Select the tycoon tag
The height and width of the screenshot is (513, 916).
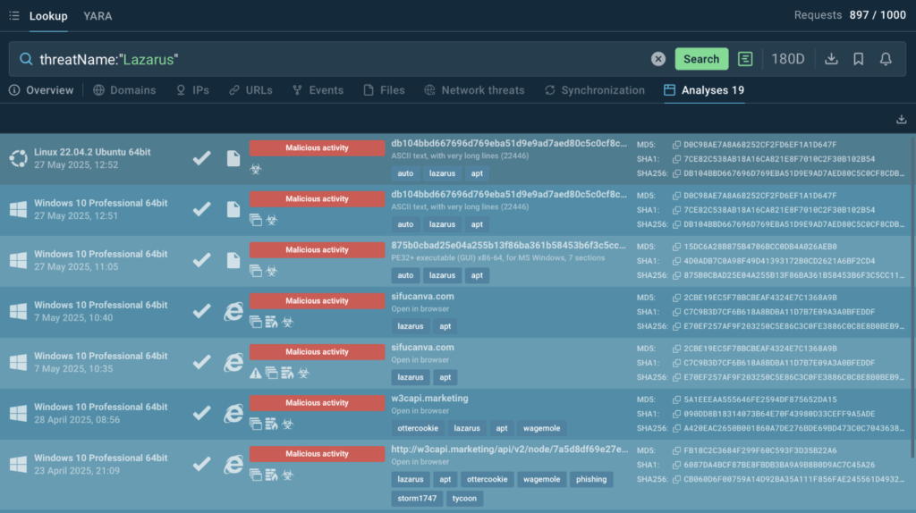coord(464,499)
